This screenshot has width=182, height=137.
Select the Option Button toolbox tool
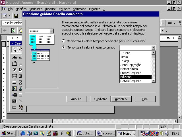(x=15, y=70)
